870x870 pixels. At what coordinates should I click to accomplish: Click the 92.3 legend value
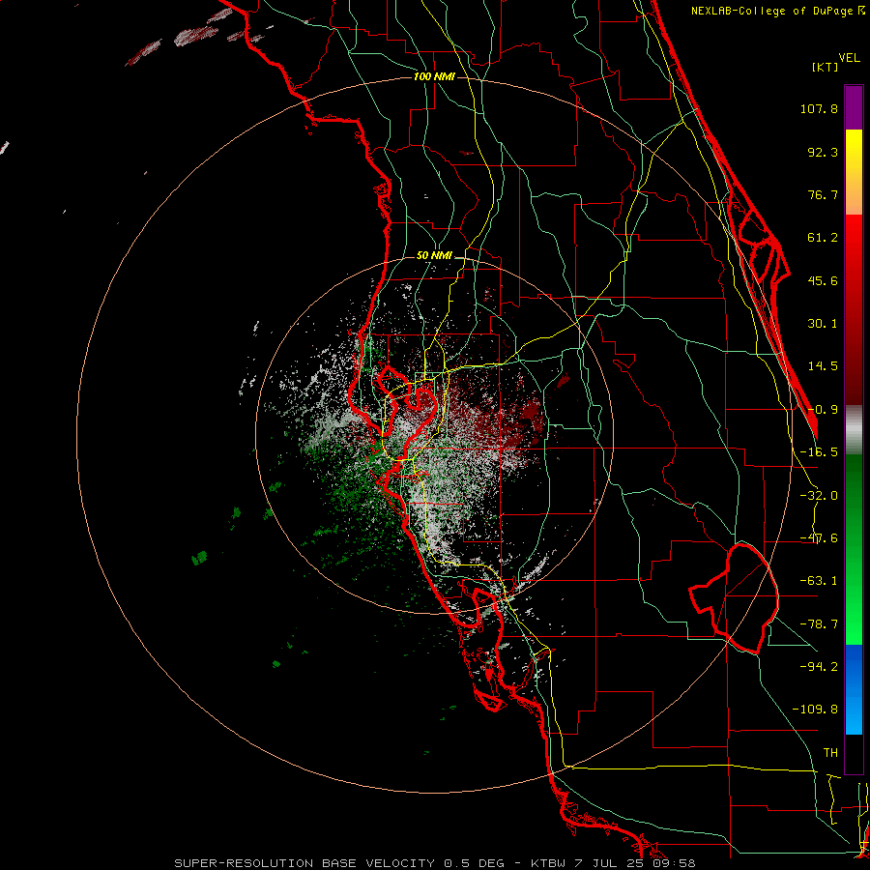(823, 152)
